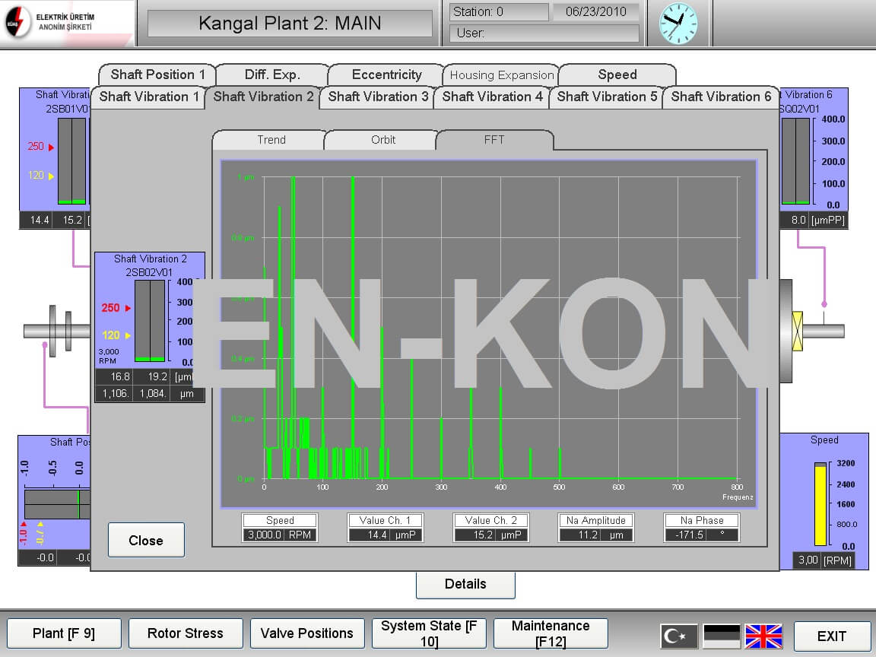The image size is (876, 657).
Task: Open the Orbit tab
Action: click(382, 140)
